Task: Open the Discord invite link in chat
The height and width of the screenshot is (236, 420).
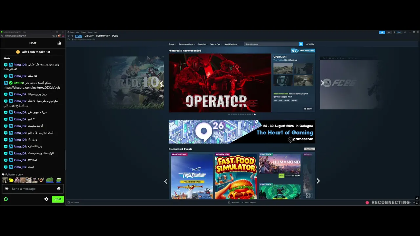Action: (x=32, y=88)
